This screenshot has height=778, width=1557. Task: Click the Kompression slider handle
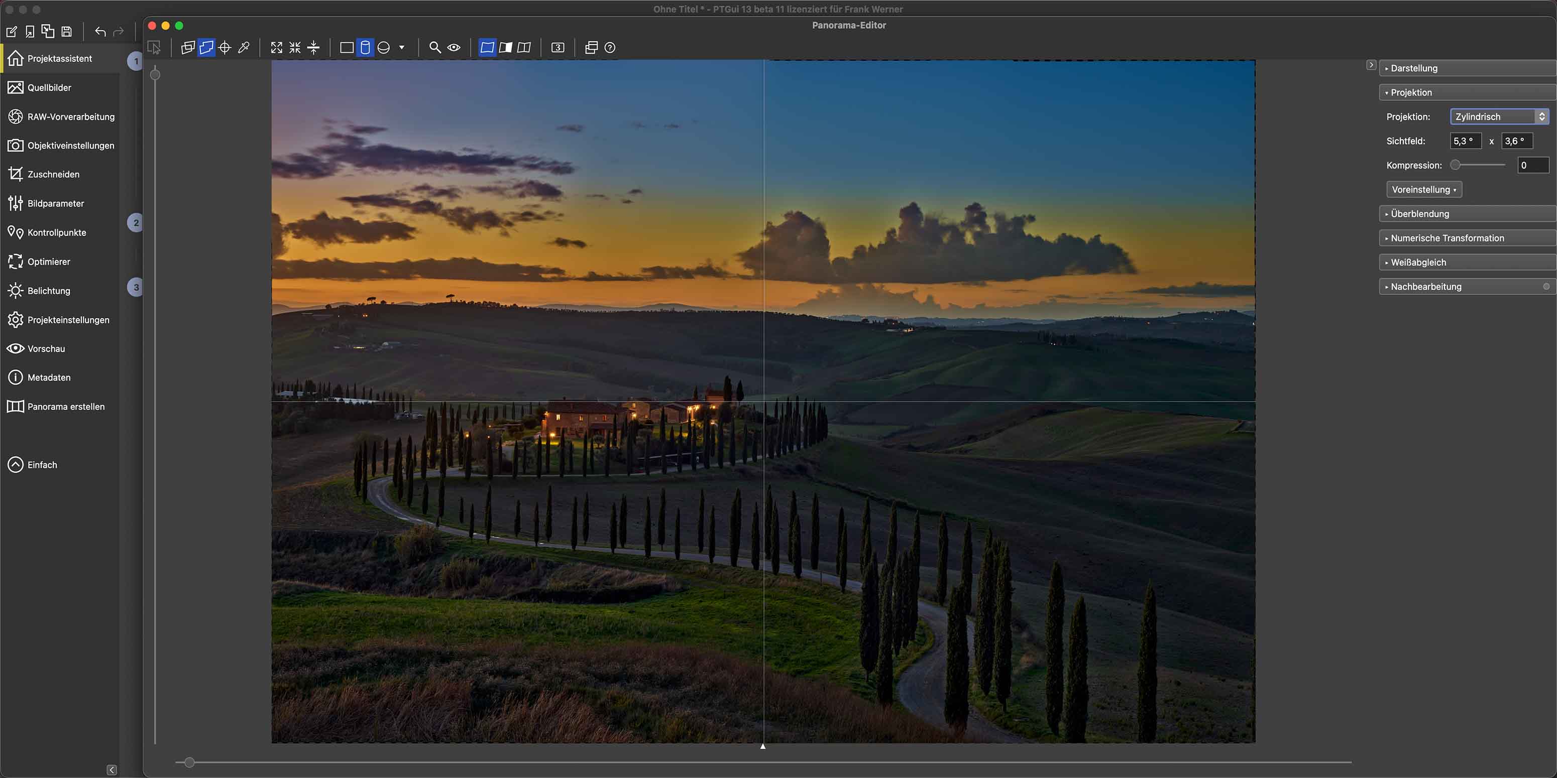point(1456,165)
